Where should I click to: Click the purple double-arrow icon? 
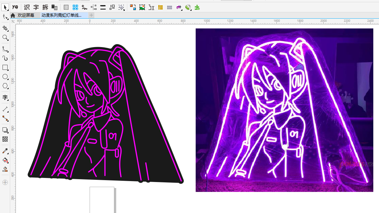(179, 8)
